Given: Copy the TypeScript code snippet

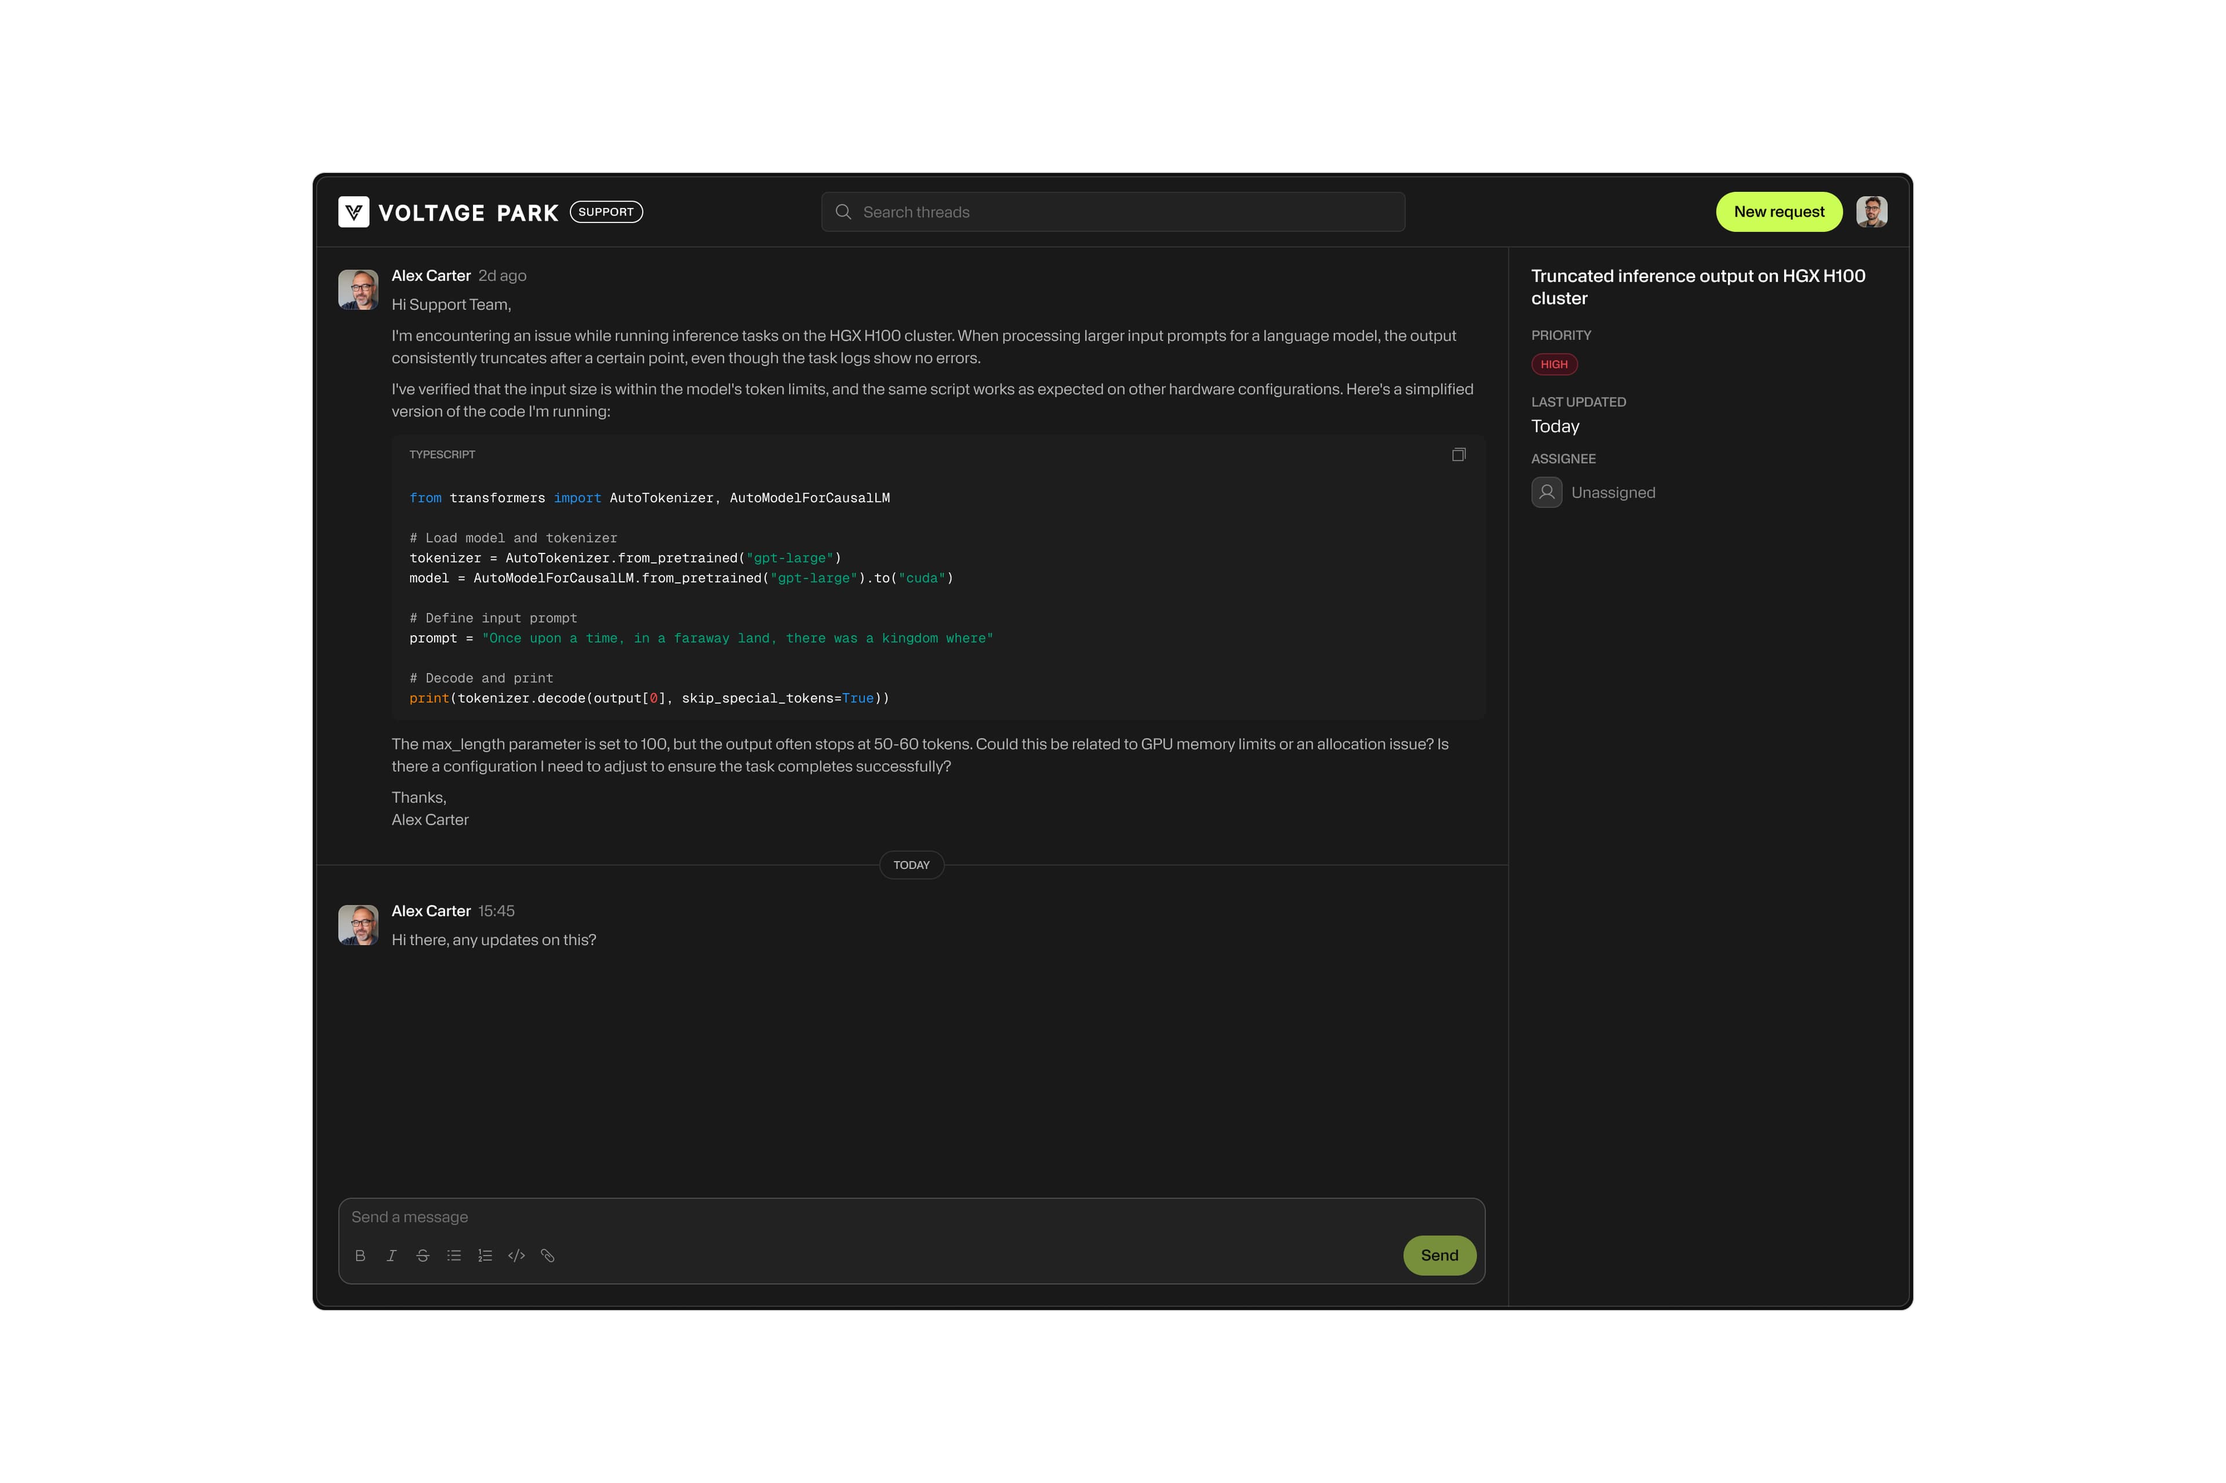Looking at the screenshot, I should point(1458,455).
